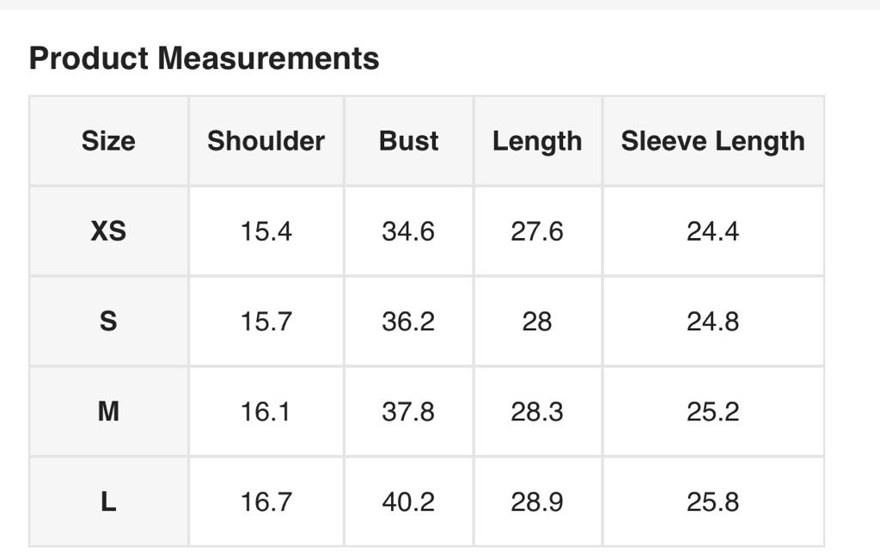Screen dimensions: 880x558
Task: Click the Sleeve Length column header
Action: (x=712, y=141)
